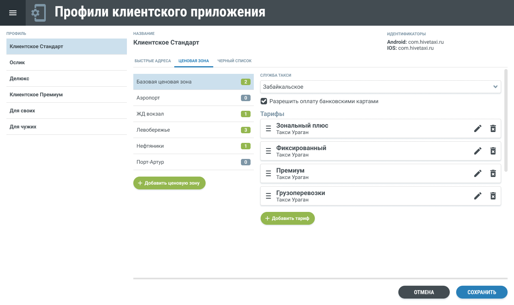This screenshot has width=514, height=305.
Task: Edit the Фиксированный tariff
Action: (477, 151)
